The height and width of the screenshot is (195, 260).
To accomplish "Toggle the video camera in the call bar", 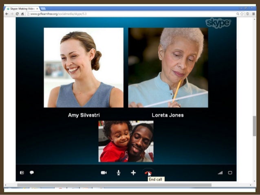I will (x=104, y=173).
